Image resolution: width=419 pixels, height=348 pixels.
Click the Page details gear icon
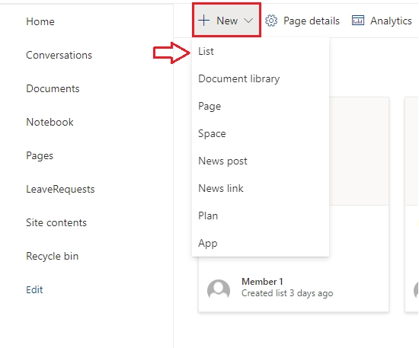pyautogui.click(x=271, y=21)
